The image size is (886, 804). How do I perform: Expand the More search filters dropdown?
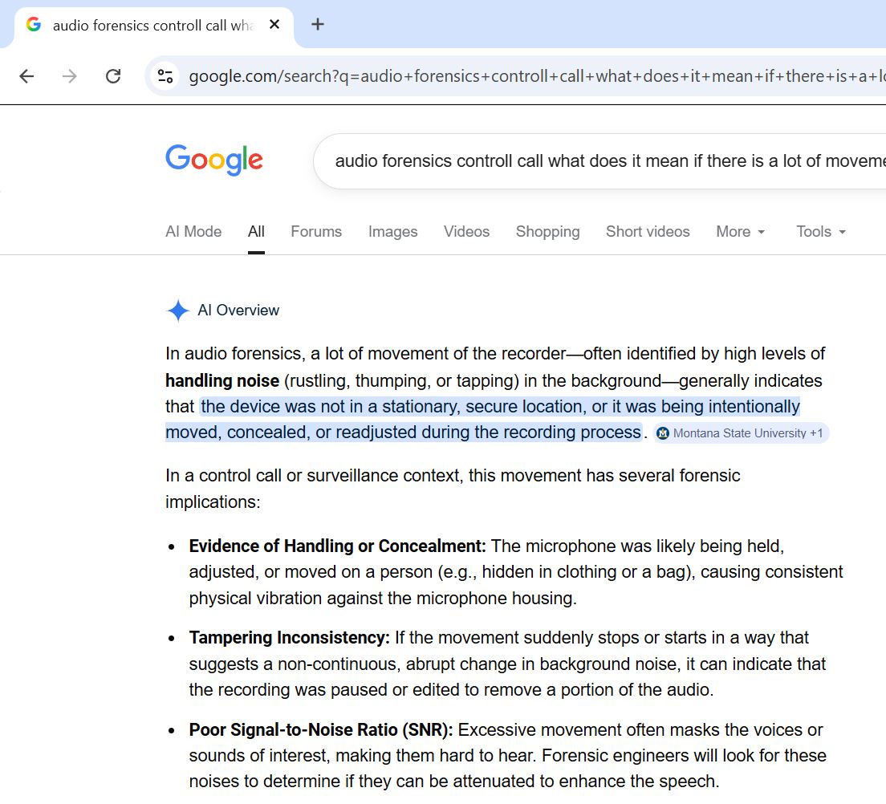point(741,232)
